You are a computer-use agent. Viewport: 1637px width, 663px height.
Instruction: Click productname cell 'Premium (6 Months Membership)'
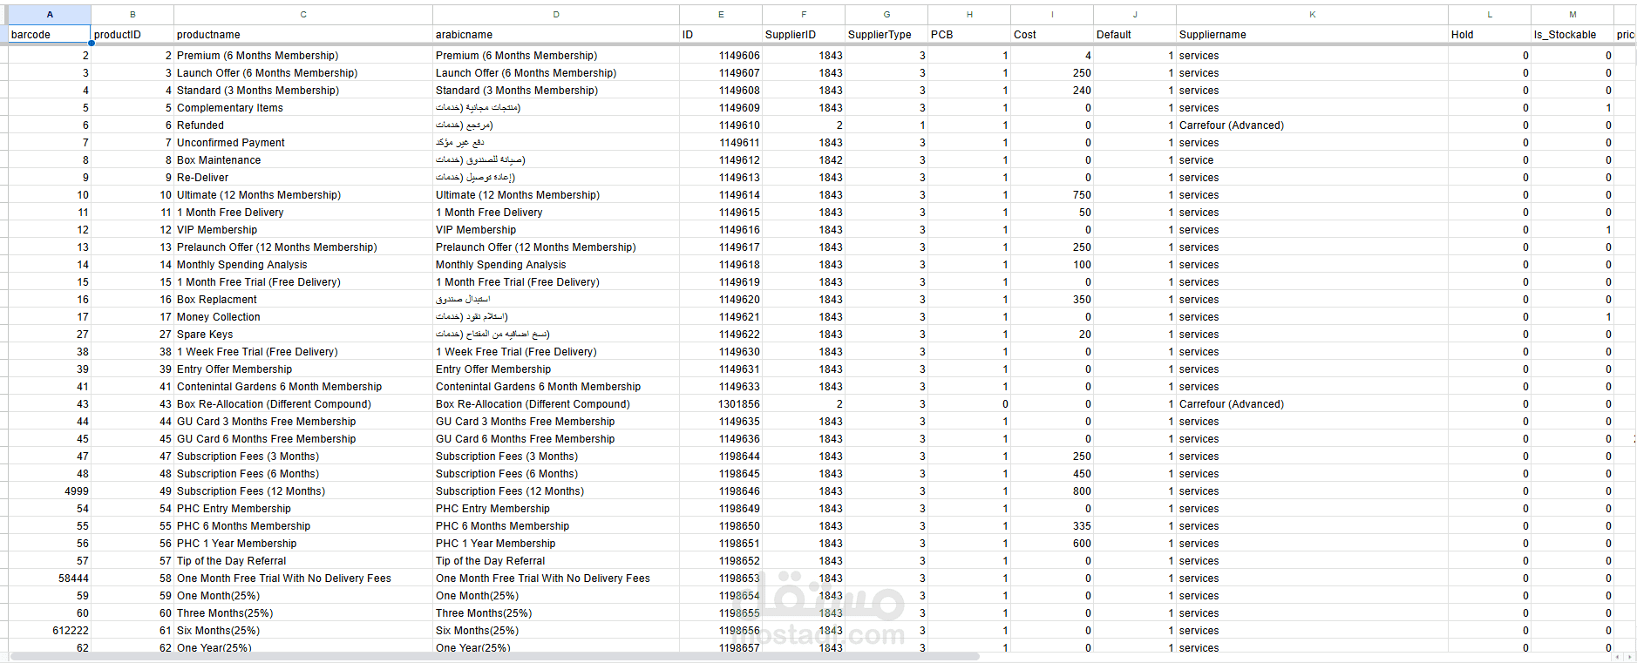point(303,56)
